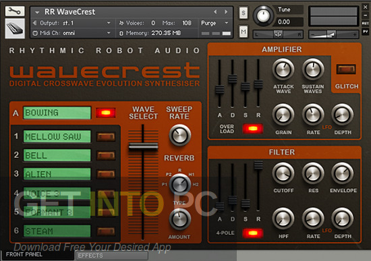The image size is (371, 261).
Task: Click the keyboard instrument icon
Action: (x=15, y=28)
